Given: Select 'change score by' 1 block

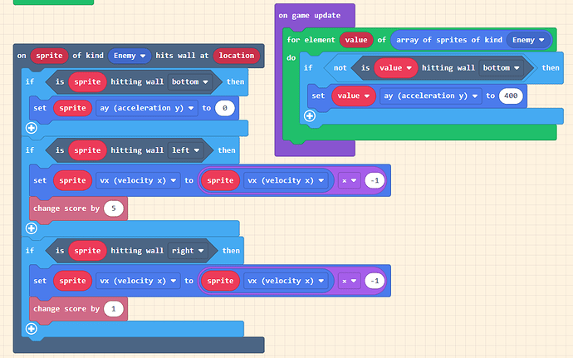Looking at the screenshot, I should point(66,309).
